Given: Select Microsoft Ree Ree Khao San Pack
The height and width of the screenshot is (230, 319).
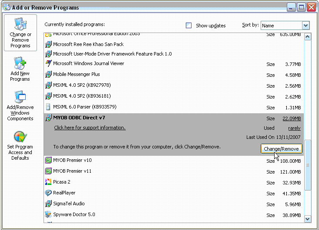Looking at the screenshot, I should pyautogui.click(x=88, y=44).
